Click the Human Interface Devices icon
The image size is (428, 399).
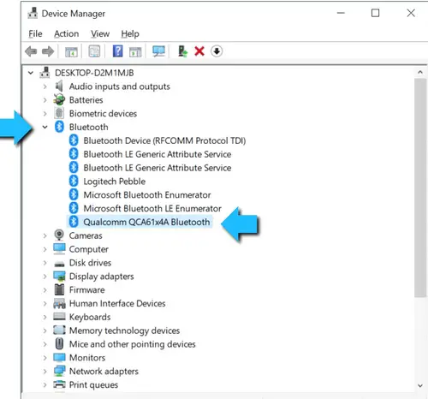59,303
